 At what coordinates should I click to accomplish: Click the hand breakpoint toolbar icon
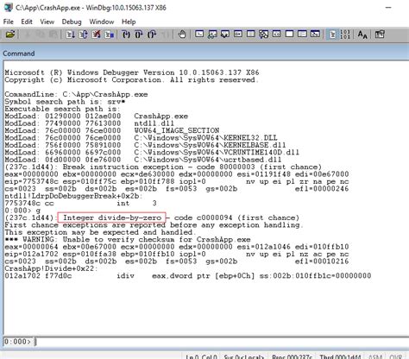tap(182, 35)
